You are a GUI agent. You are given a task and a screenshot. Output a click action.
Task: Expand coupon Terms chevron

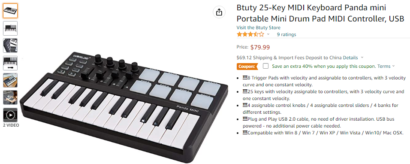tap(394, 67)
